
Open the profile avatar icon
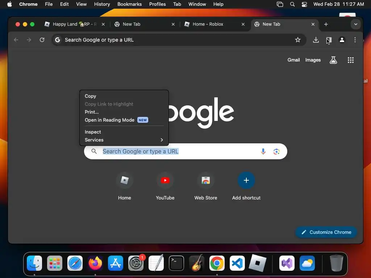[342, 40]
